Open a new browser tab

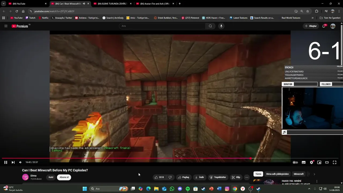tap(180, 4)
